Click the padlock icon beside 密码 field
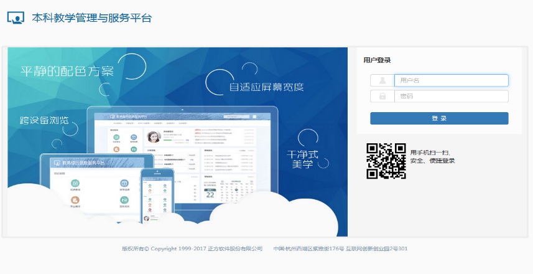 click(x=382, y=97)
